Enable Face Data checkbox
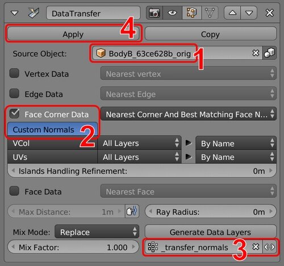The height and width of the screenshot is (266, 284). pyautogui.click(x=14, y=191)
